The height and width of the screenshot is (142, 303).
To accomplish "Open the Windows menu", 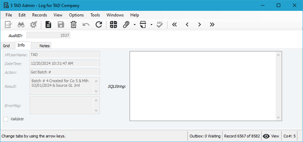I will (x=115, y=15).
